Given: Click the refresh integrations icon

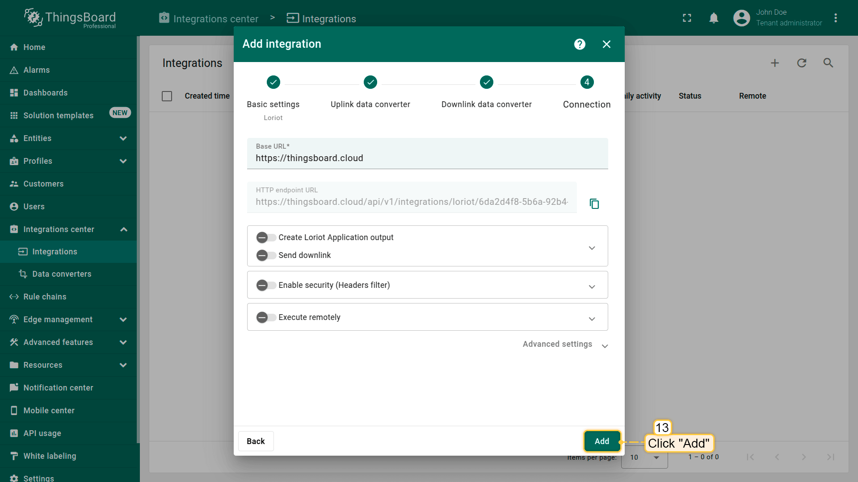Looking at the screenshot, I should (x=802, y=63).
